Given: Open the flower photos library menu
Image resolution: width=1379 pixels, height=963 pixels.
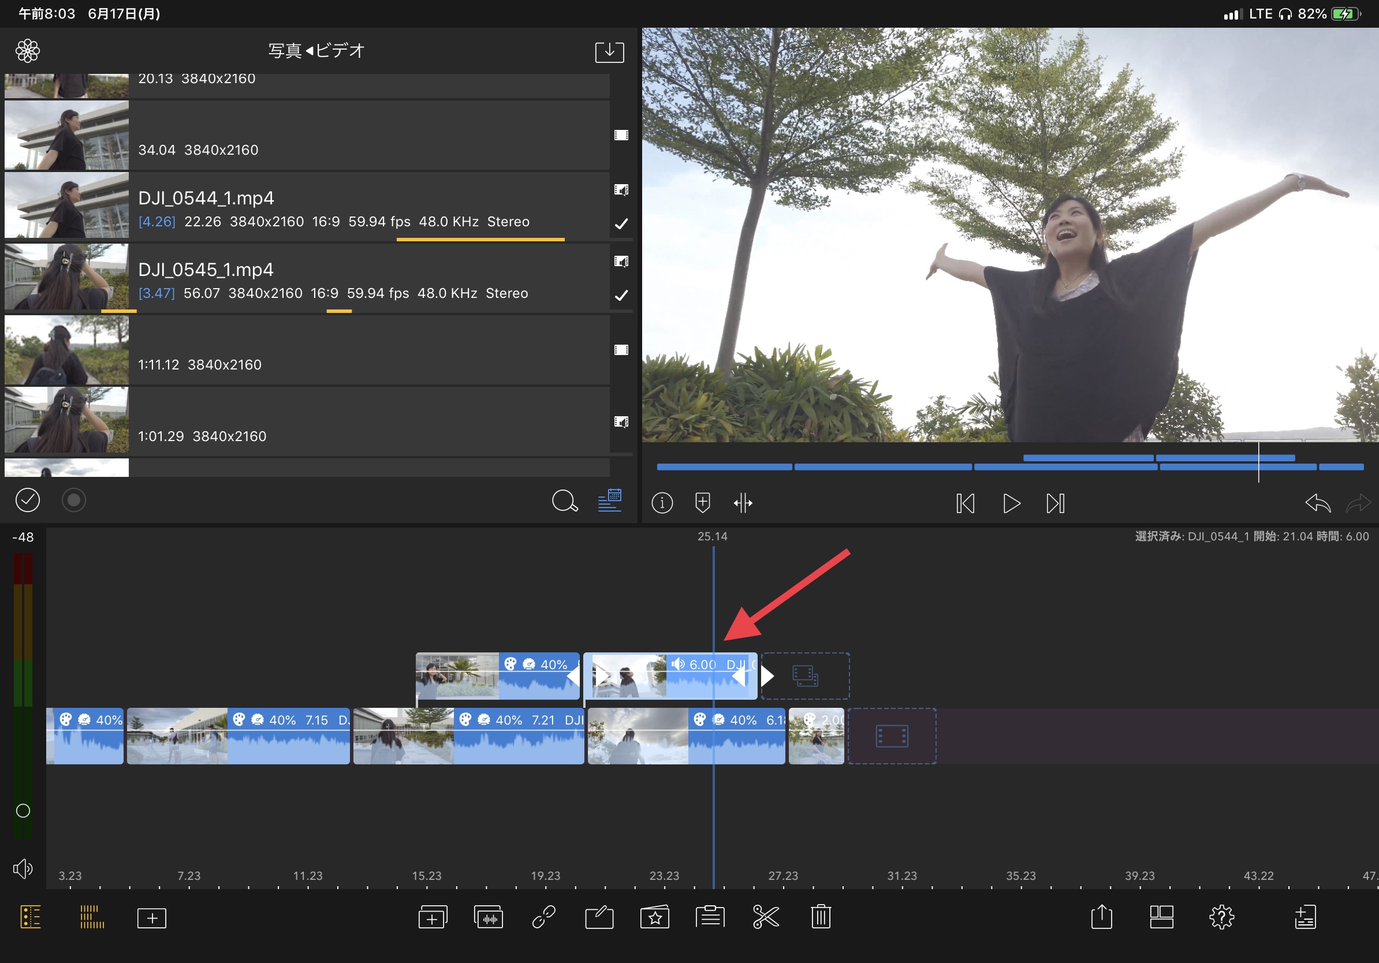Looking at the screenshot, I should pos(28,51).
